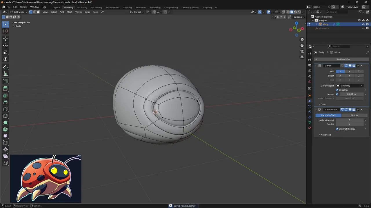Click the Add Modifier button
Viewport: 371px width, 208px height.
pos(341,59)
